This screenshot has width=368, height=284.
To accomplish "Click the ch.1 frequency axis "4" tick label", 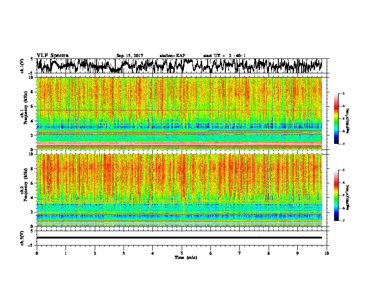I will (x=33, y=121).
